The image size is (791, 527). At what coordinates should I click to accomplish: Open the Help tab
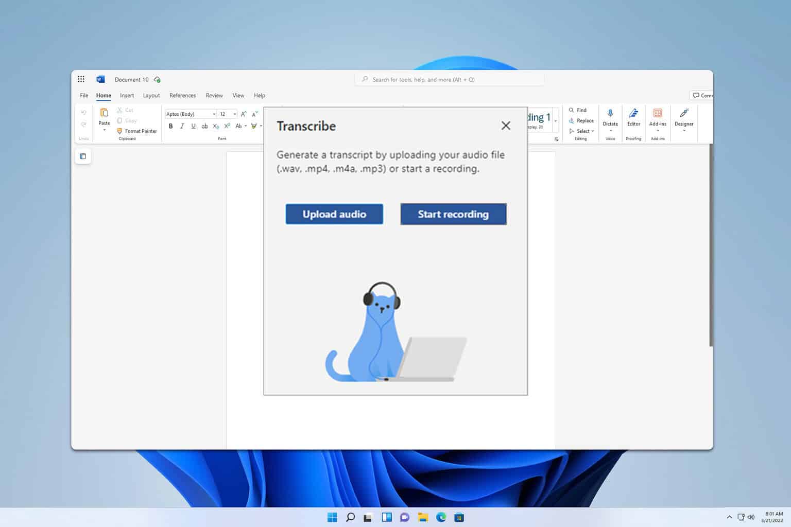(x=260, y=96)
